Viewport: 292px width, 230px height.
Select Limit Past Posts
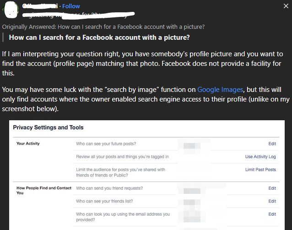[260, 170]
